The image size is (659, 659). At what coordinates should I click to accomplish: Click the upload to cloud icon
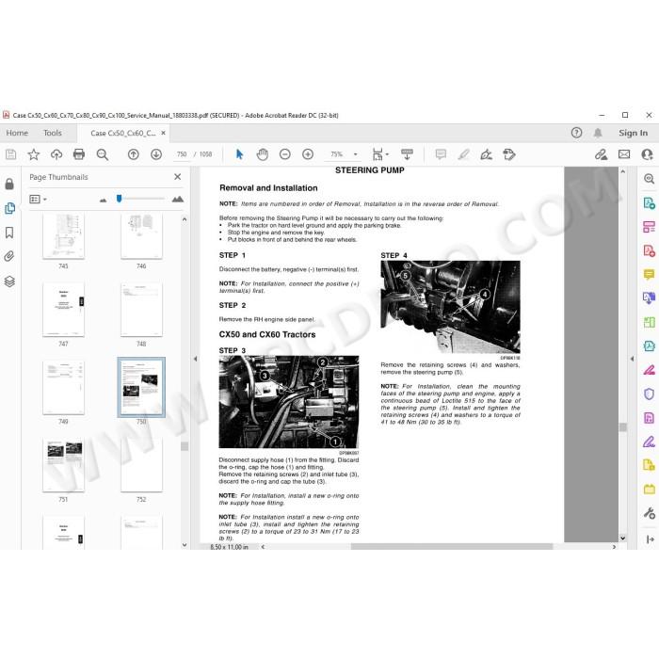(x=56, y=154)
